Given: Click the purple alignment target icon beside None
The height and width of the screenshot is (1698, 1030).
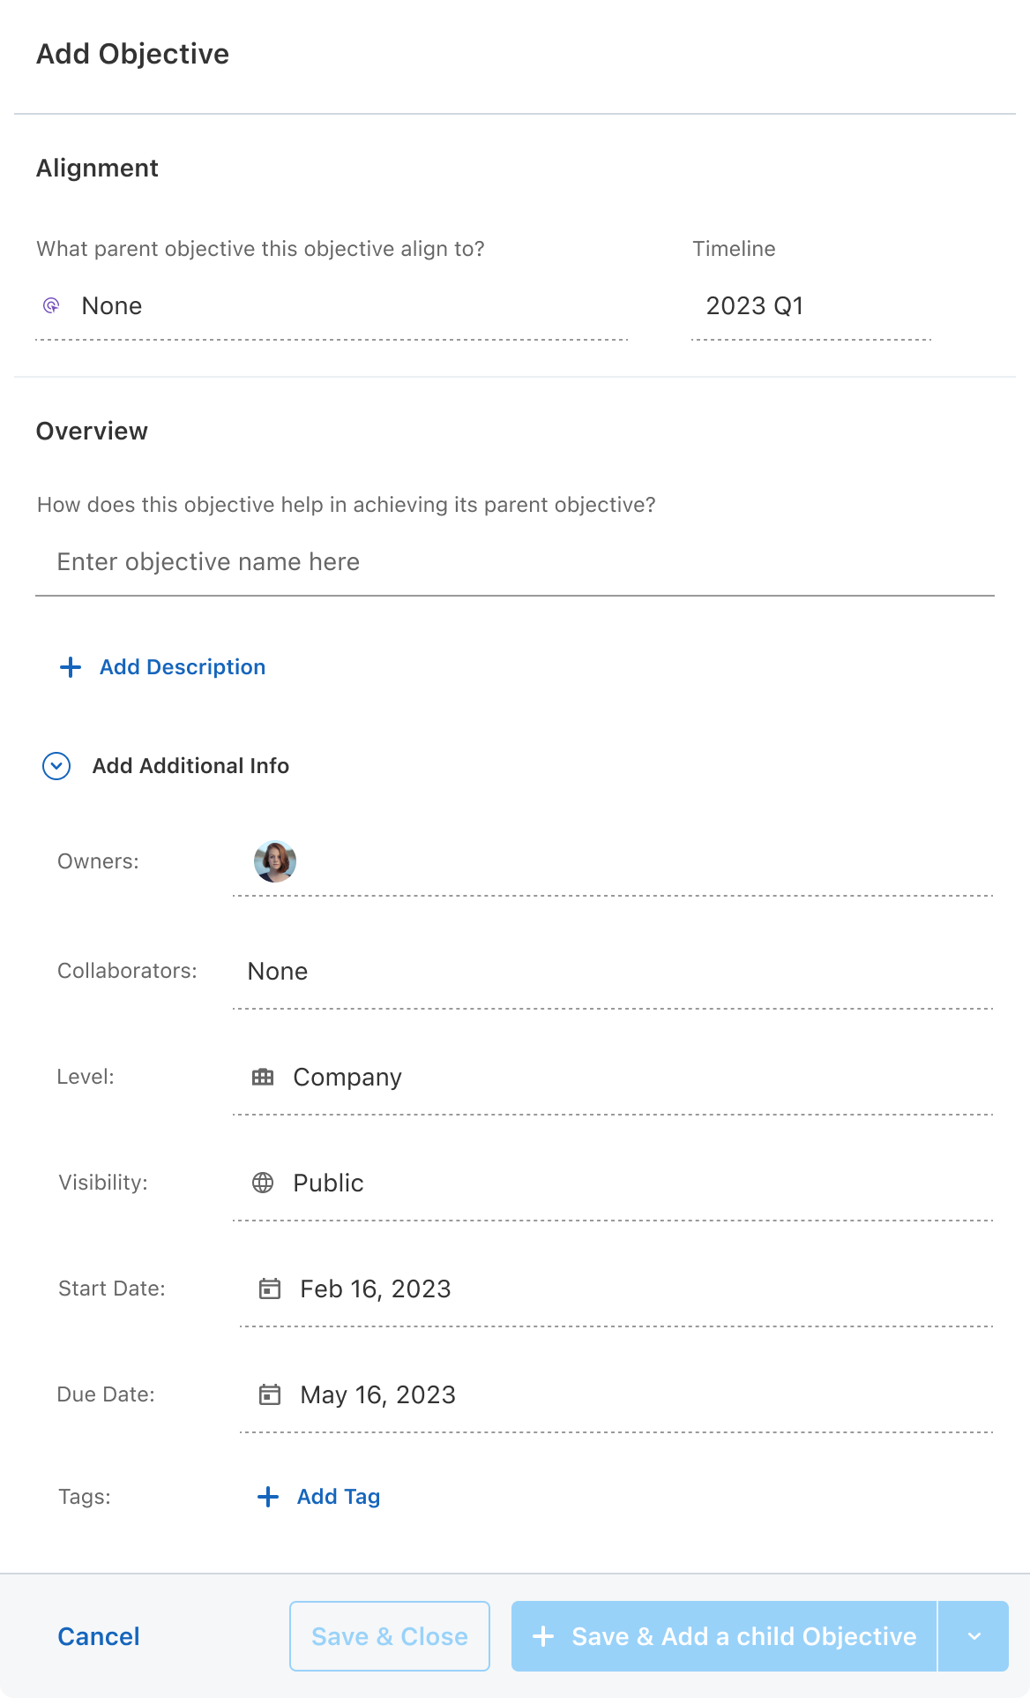Looking at the screenshot, I should pos(51,305).
